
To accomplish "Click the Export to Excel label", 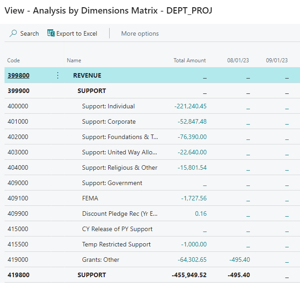I will pyautogui.click(x=77, y=33).
